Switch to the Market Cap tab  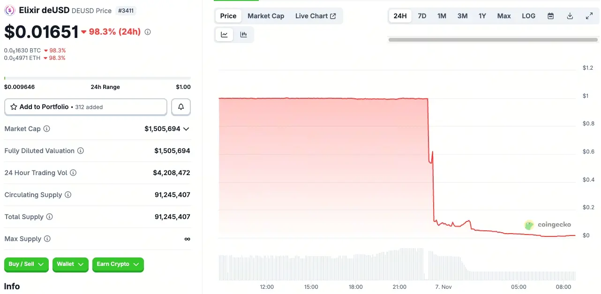click(x=266, y=16)
